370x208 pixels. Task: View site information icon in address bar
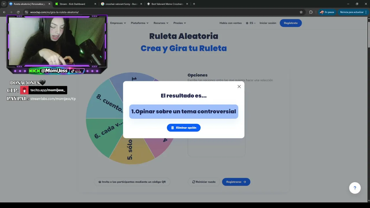pyautogui.click(x=26, y=12)
